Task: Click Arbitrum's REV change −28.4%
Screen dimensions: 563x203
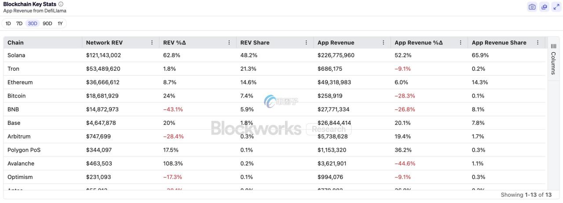Action: (173, 137)
